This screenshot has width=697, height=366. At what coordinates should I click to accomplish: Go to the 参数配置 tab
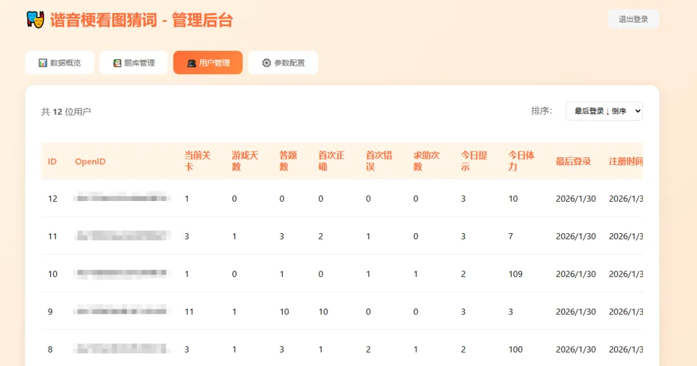pos(283,63)
